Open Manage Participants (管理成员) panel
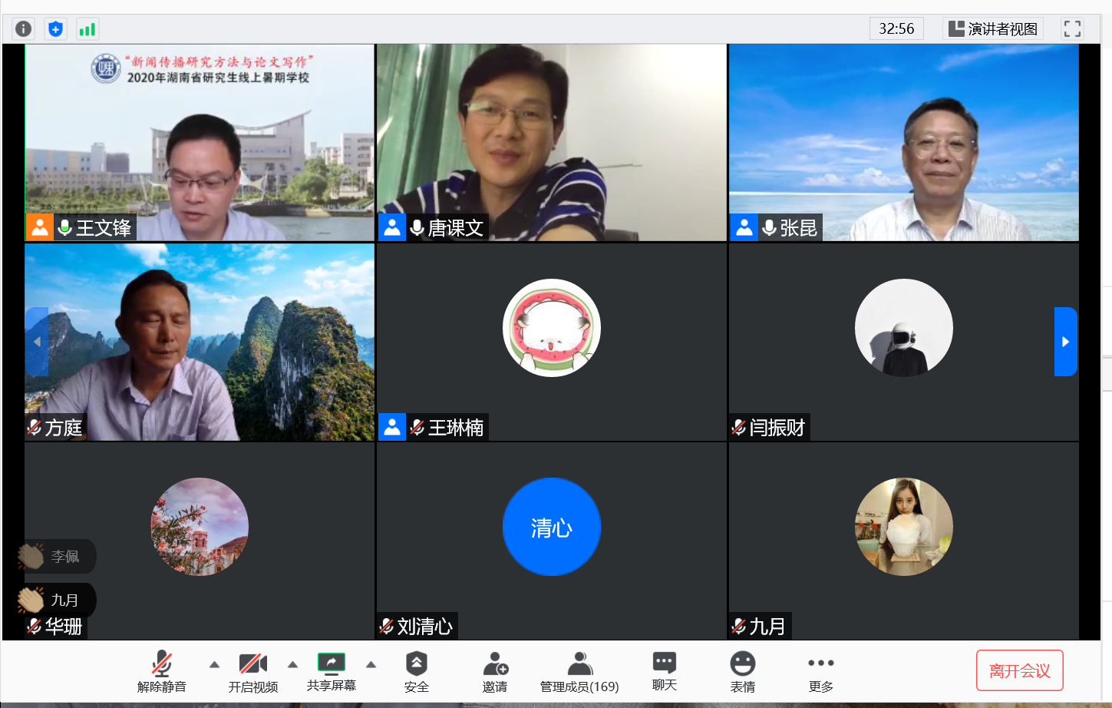This screenshot has width=1112, height=708. 579,670
